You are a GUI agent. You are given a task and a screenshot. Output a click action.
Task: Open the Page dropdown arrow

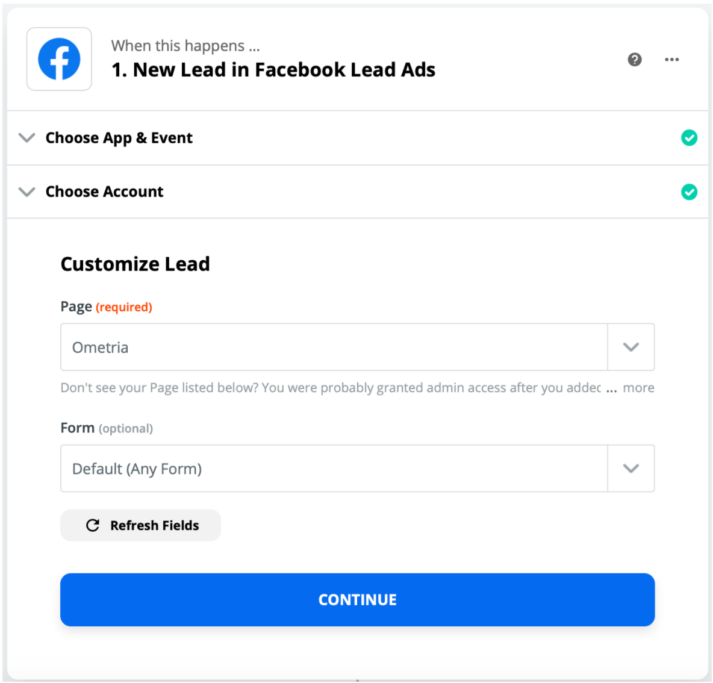click(630, 347)
